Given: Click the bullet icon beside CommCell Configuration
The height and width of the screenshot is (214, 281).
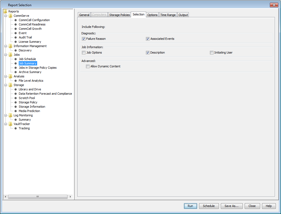Looking at the screenshot, I should click(15, 20).
